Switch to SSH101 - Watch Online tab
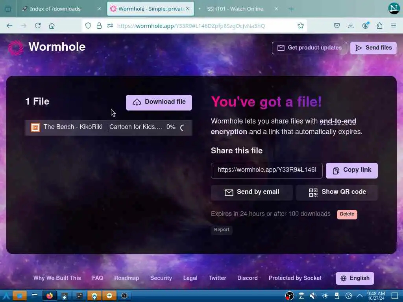 point(235,9)
